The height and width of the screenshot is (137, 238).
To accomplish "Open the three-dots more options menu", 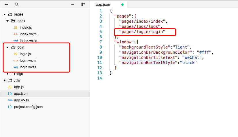I will pyautogui.click(x=73, y=4).
